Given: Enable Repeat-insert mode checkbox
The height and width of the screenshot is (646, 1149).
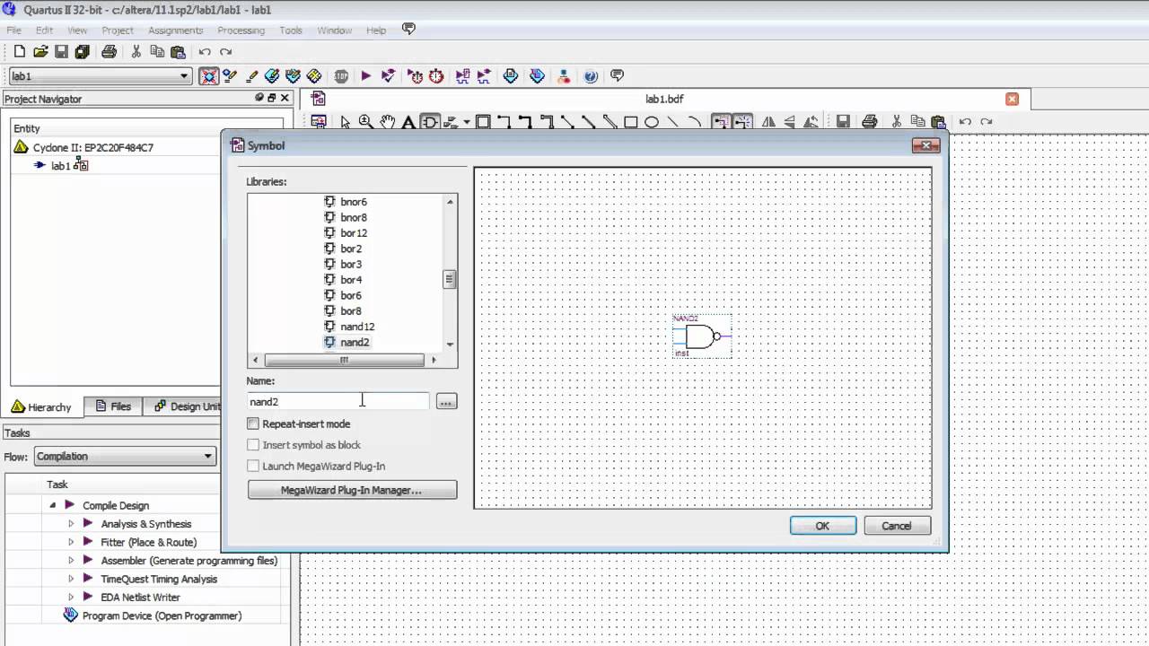Looking at the screenshot, I should click(253, 423).
